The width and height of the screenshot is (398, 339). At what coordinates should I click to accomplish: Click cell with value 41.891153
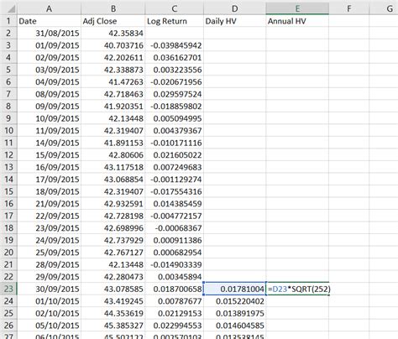tap(113, 143)
